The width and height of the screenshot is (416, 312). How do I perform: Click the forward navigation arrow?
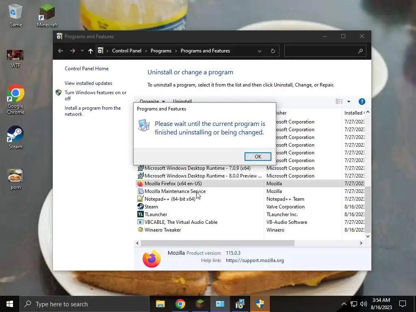72,51
